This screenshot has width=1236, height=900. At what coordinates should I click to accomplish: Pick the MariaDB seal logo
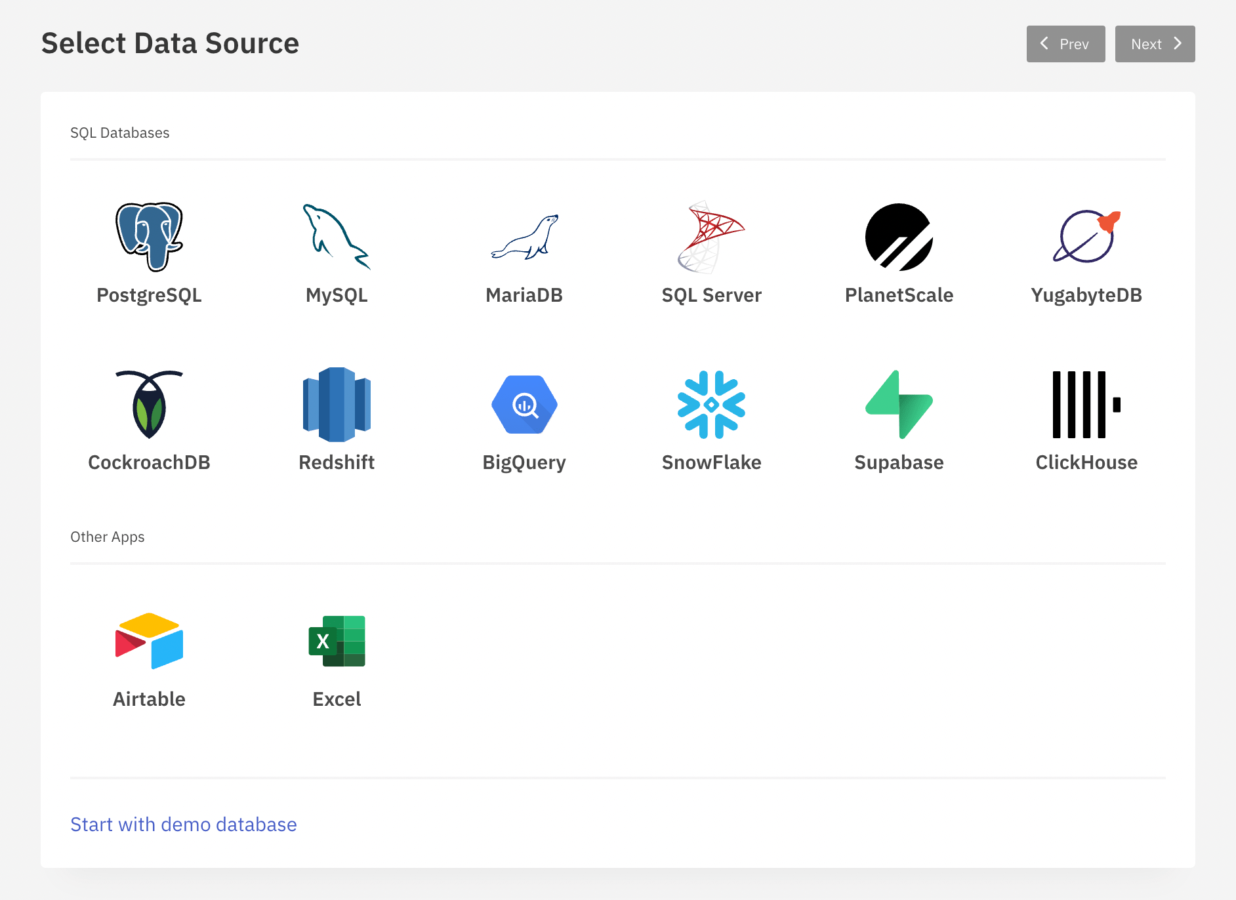(x=525, y=237)
